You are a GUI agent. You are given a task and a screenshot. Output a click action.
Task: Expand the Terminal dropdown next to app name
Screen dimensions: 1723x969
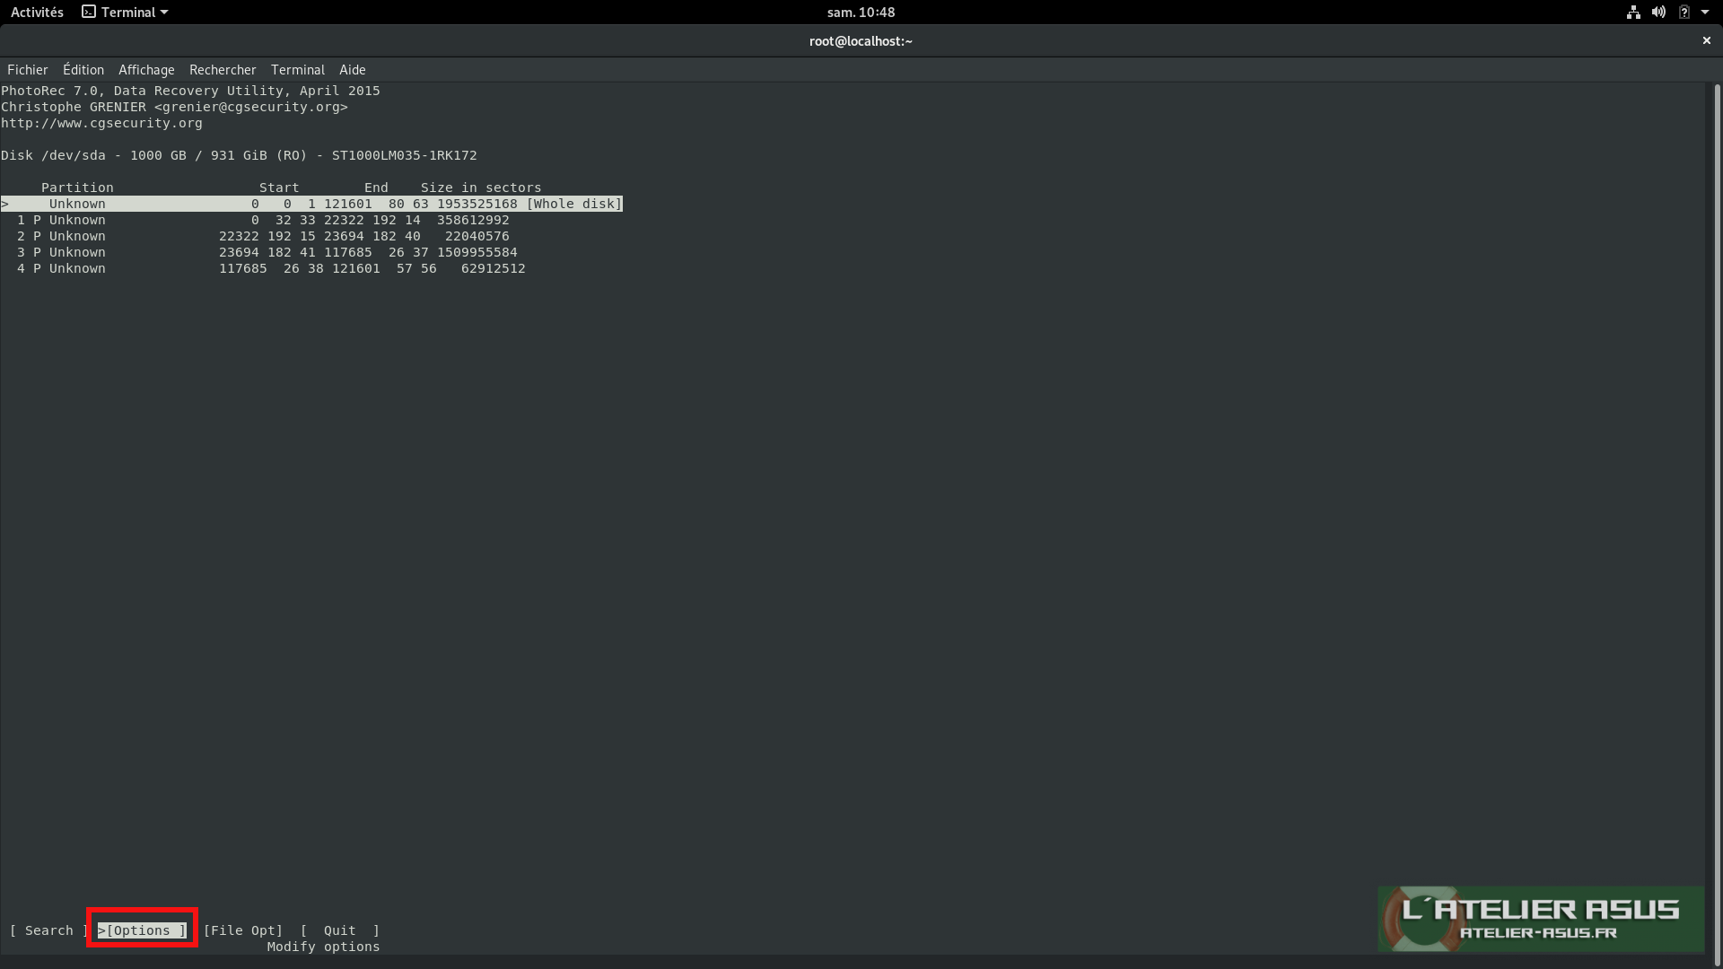pyautogui.click(x=163, y=12)
